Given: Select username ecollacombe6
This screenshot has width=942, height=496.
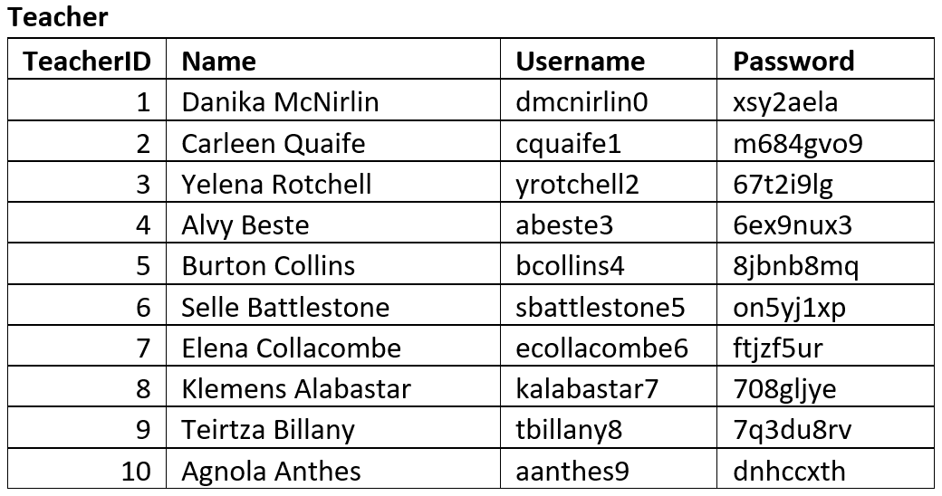Looking at the screenshot, I should coord(601,348).
